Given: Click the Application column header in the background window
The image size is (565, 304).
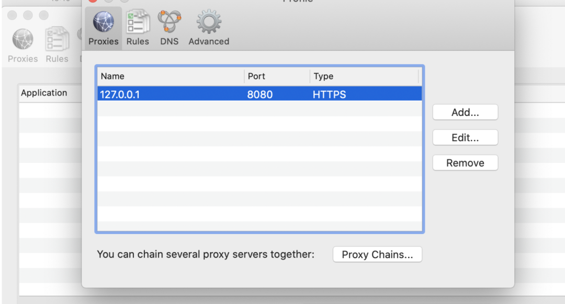Looking at the screenshot, I should point(44,93).
